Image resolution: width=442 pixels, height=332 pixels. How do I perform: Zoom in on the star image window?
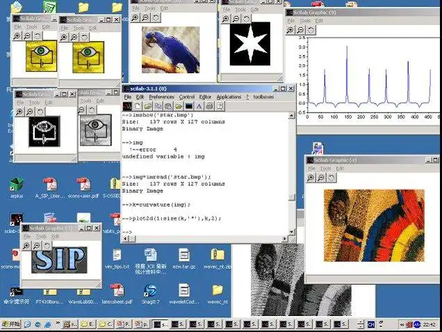click(x=226, y=19)
